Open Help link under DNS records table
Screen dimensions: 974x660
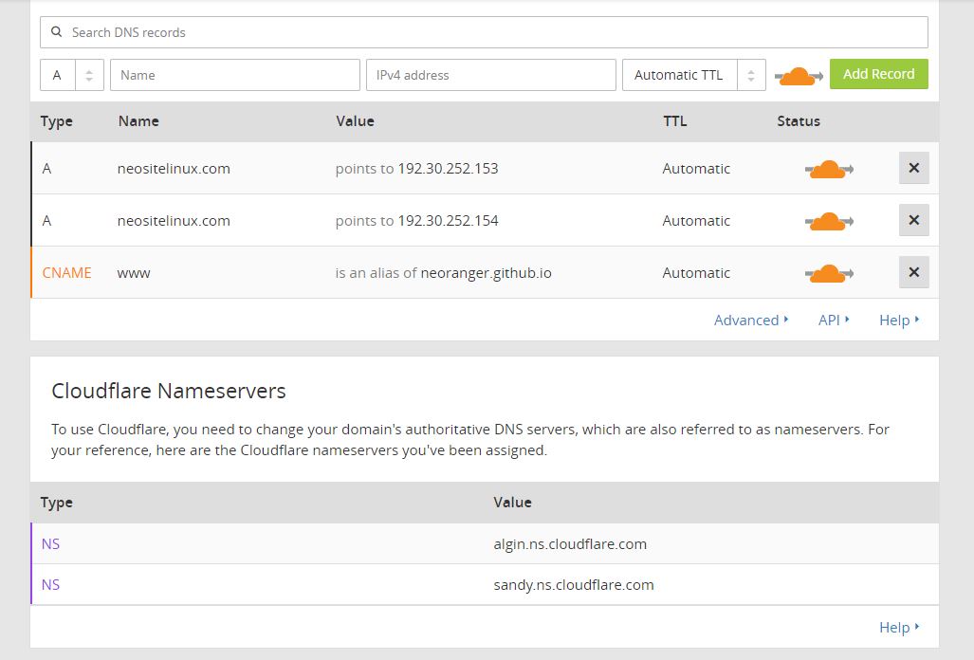[x=899, y=321]
